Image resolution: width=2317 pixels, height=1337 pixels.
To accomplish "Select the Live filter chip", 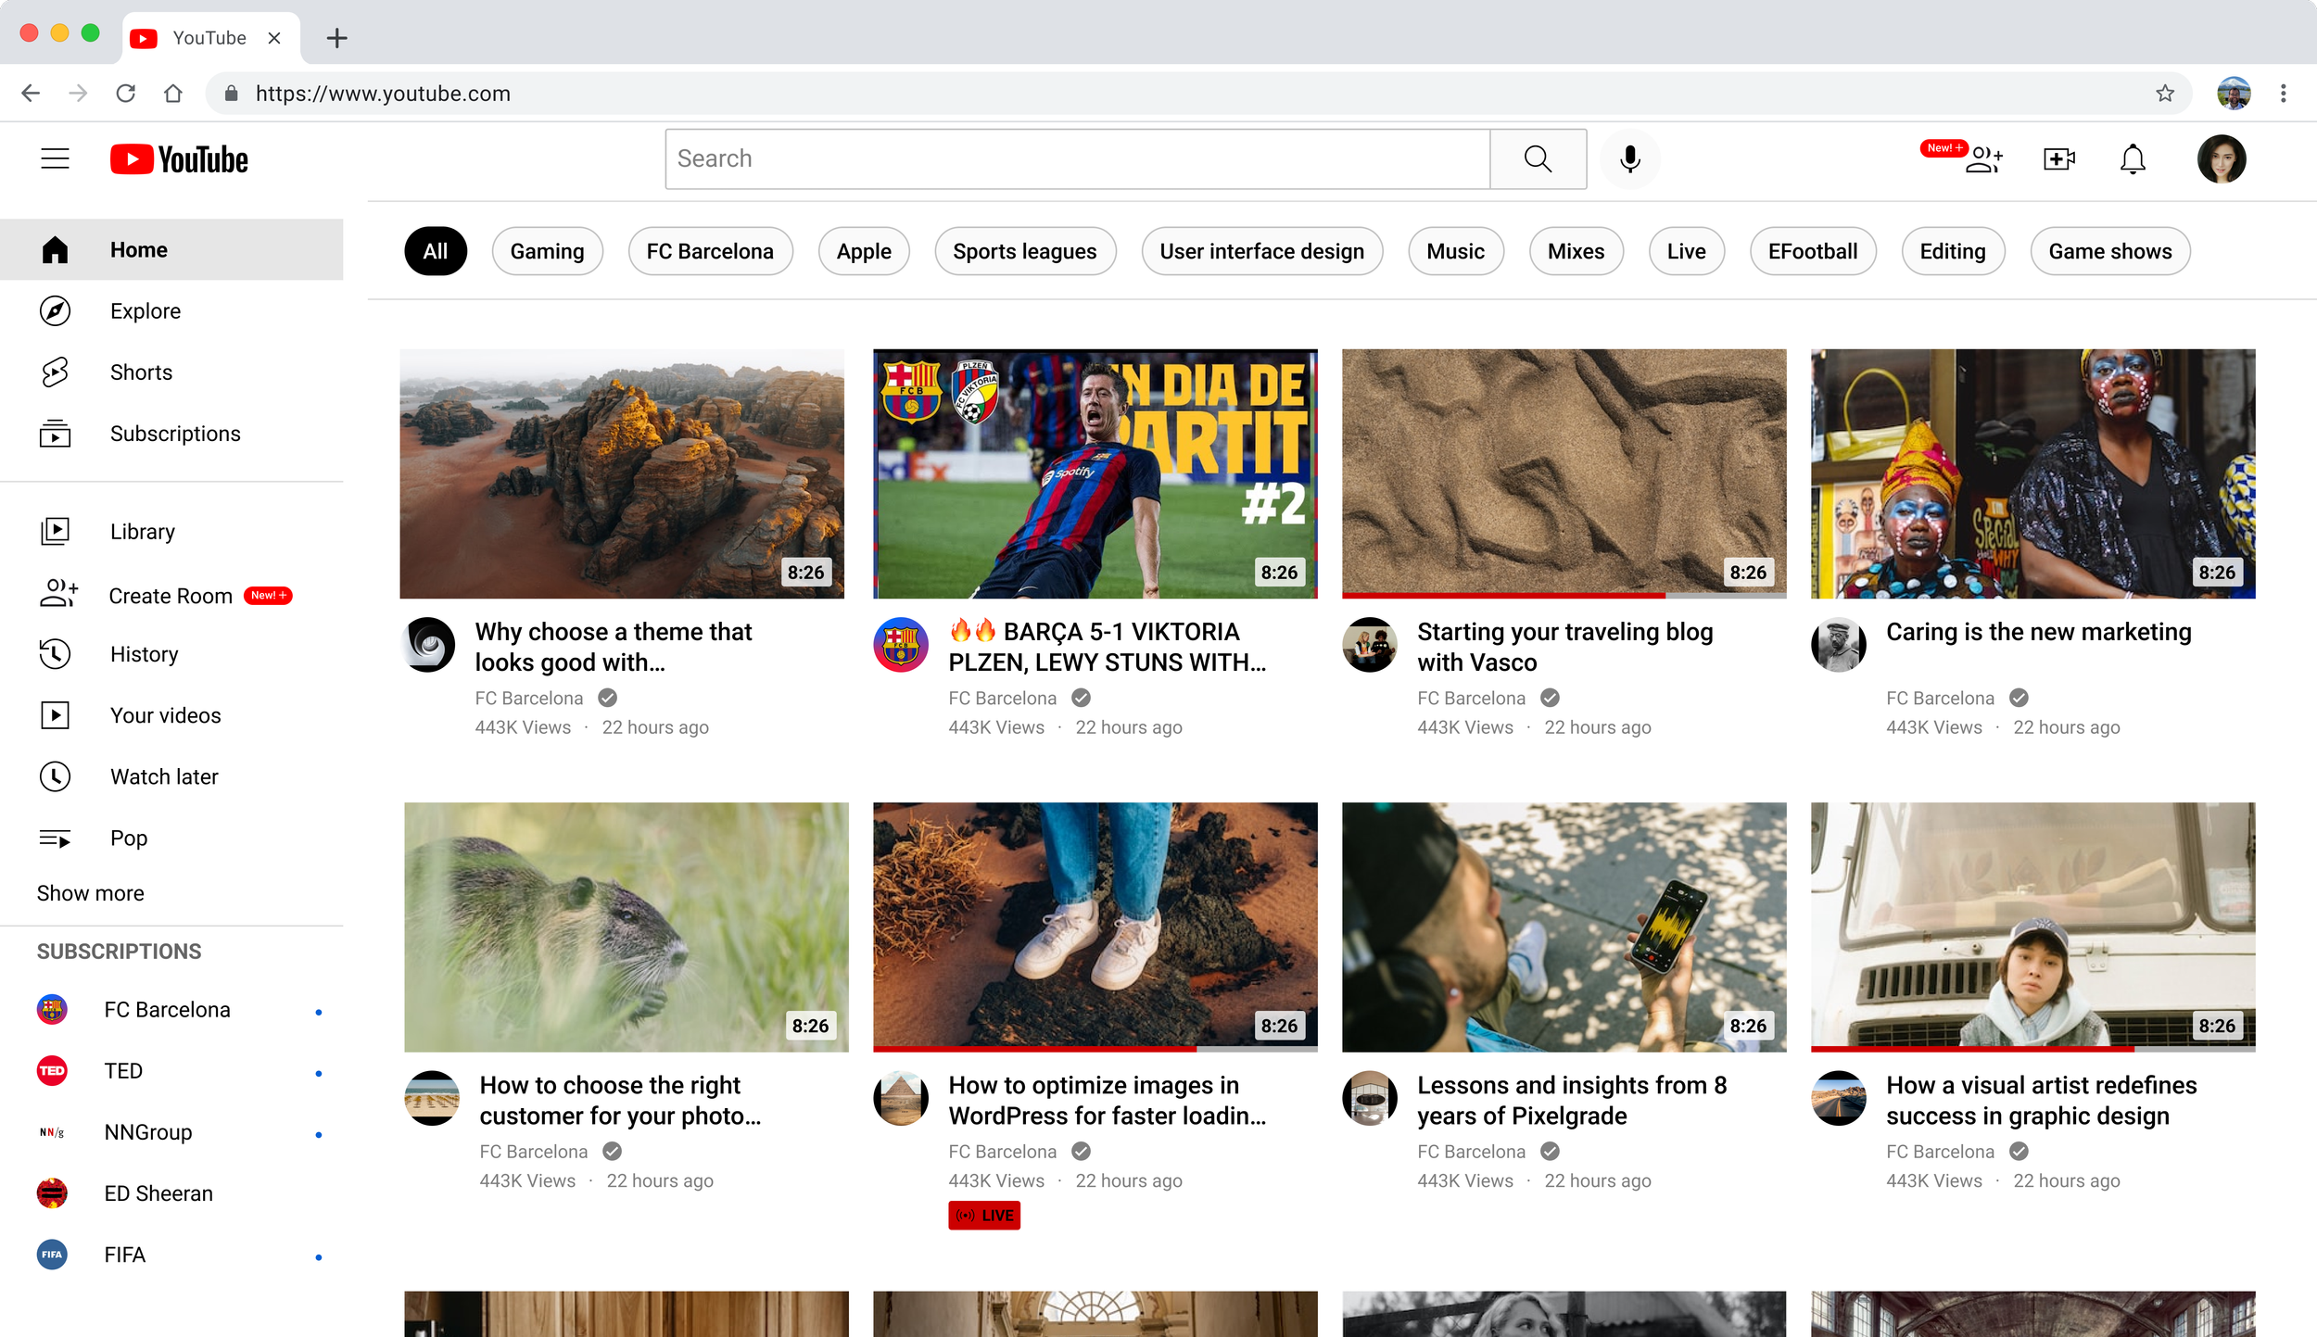I will click(1686, 251).
